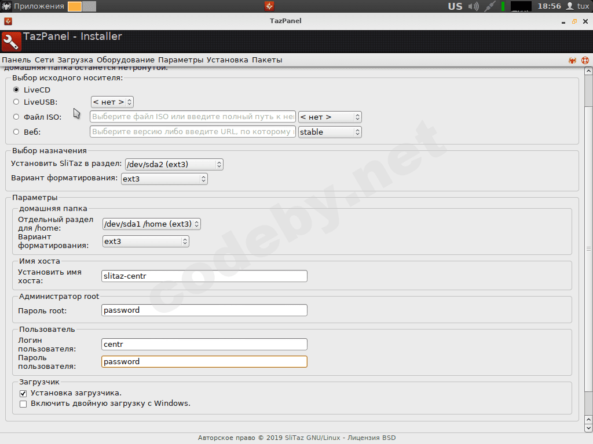Image resolution: width=593 pixels, height=444 pixels.
Task: Click the orange spider icon in menu bar
Action: pos(572,60)
